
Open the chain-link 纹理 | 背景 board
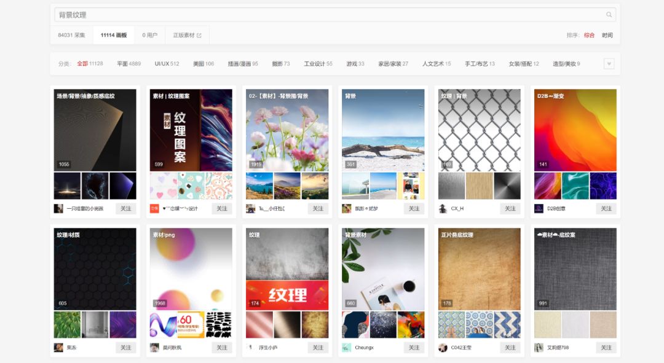point(480,130)
